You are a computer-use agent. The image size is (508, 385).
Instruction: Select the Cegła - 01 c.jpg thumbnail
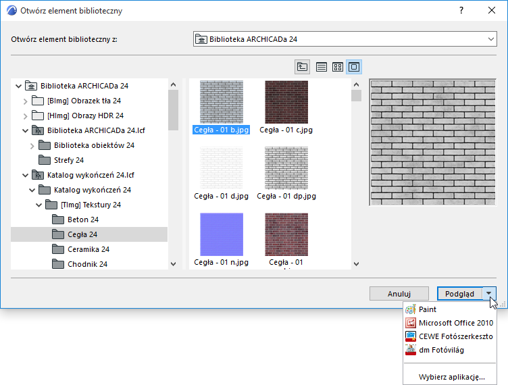[286, 102]
